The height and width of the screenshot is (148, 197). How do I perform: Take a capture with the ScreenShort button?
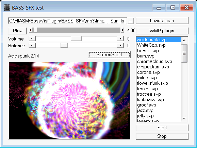pos(109,55)
